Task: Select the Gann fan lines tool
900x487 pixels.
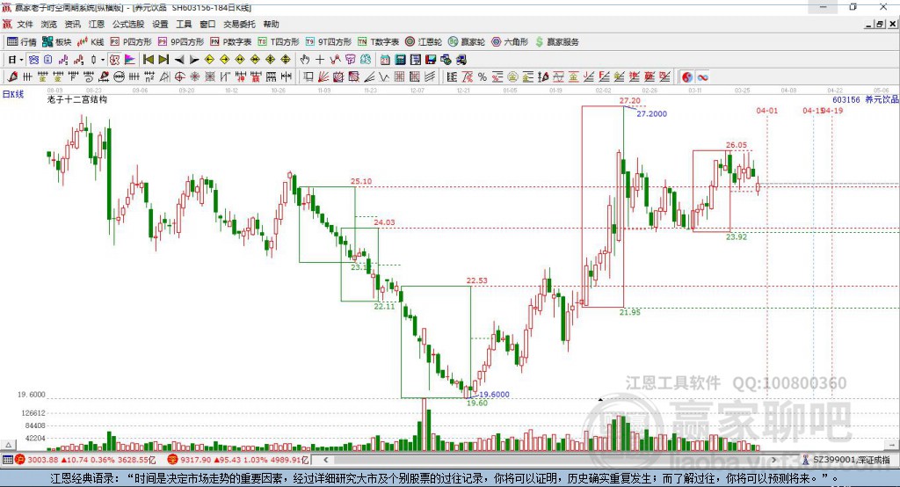Action: pyautogui.click(x=323, y=77)
